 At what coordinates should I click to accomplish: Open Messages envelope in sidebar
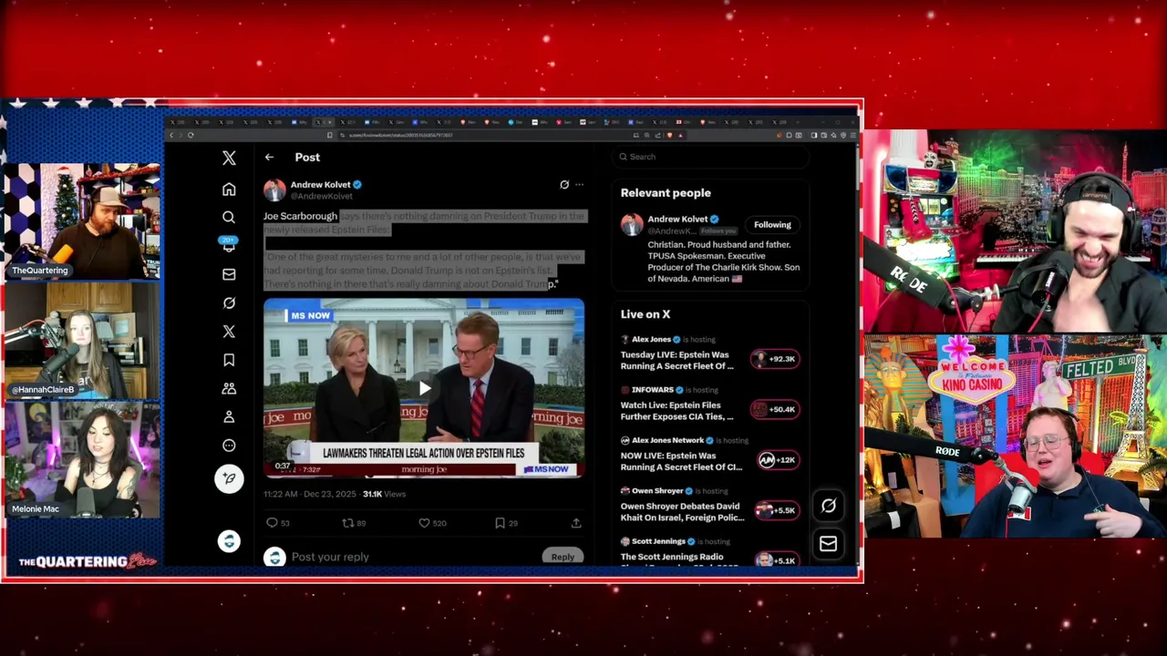click(229, 274)
